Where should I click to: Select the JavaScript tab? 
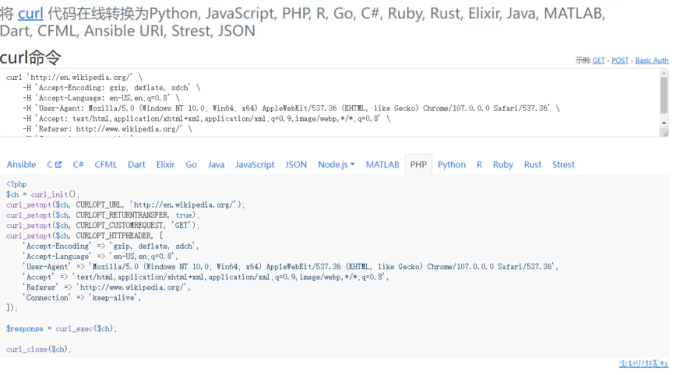point(255,165)
